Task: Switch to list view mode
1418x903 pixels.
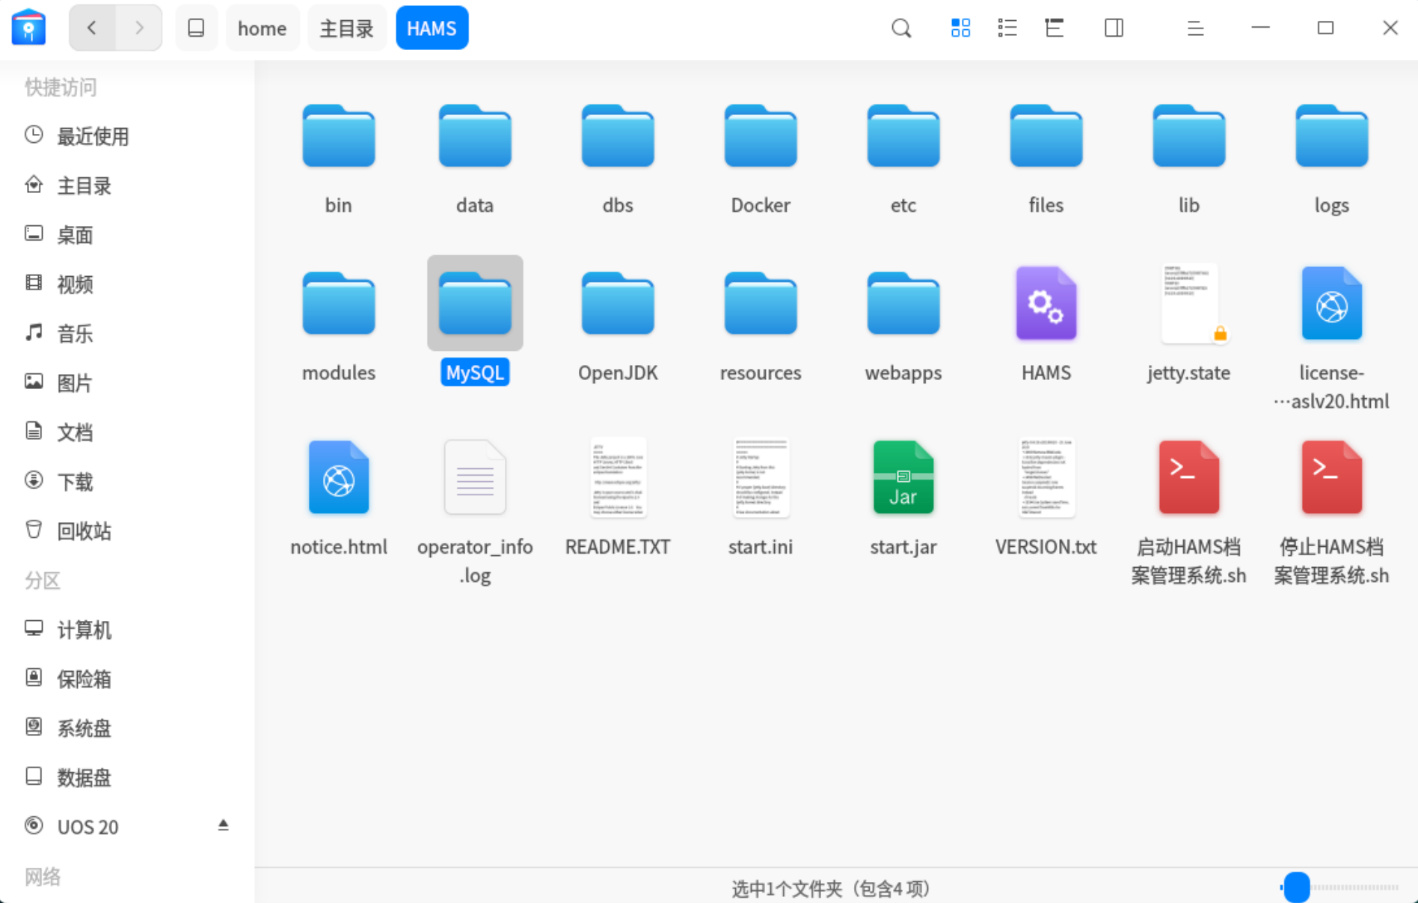Action: click(x=1007, y=28)
